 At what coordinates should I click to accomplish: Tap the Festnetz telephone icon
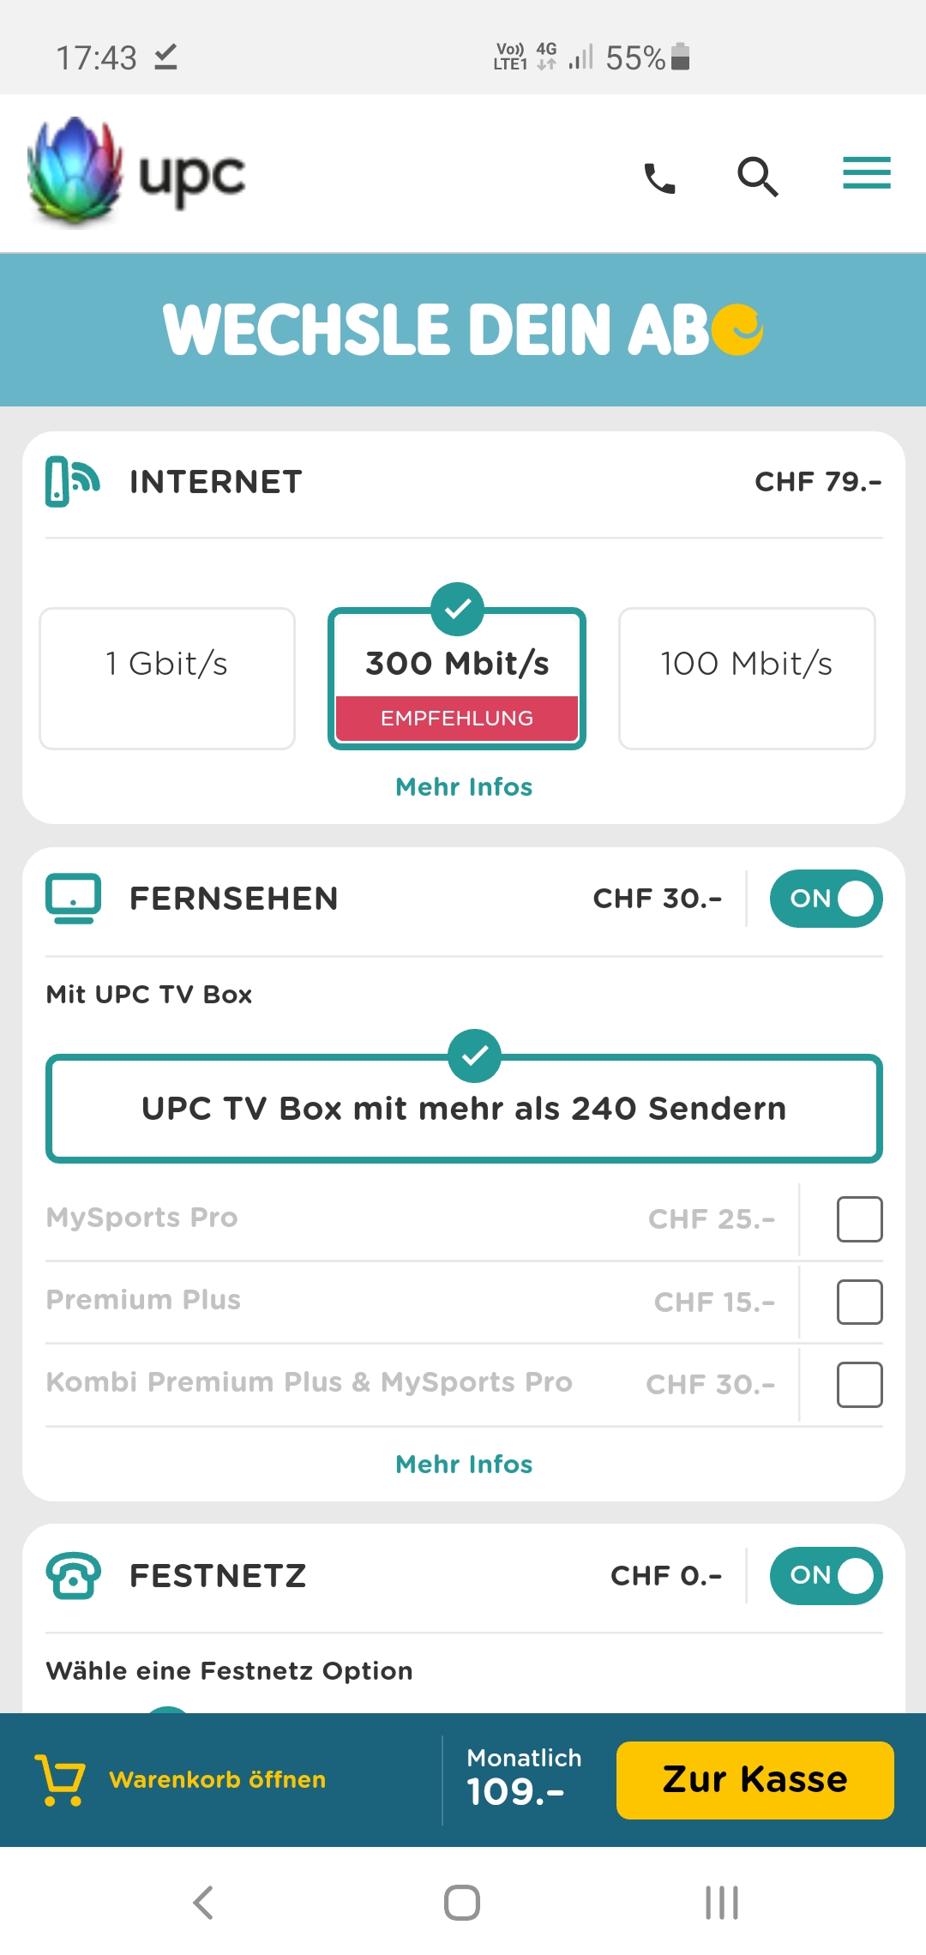(73, 1576)
